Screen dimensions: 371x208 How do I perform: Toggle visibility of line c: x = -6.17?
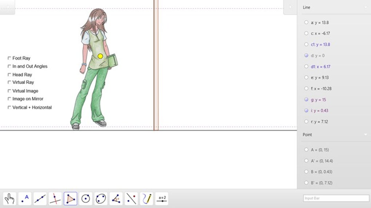(306, 33)
